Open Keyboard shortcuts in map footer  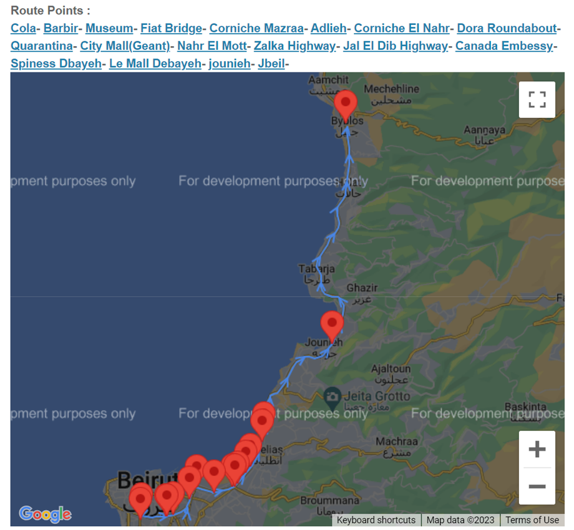pos(376,520)
